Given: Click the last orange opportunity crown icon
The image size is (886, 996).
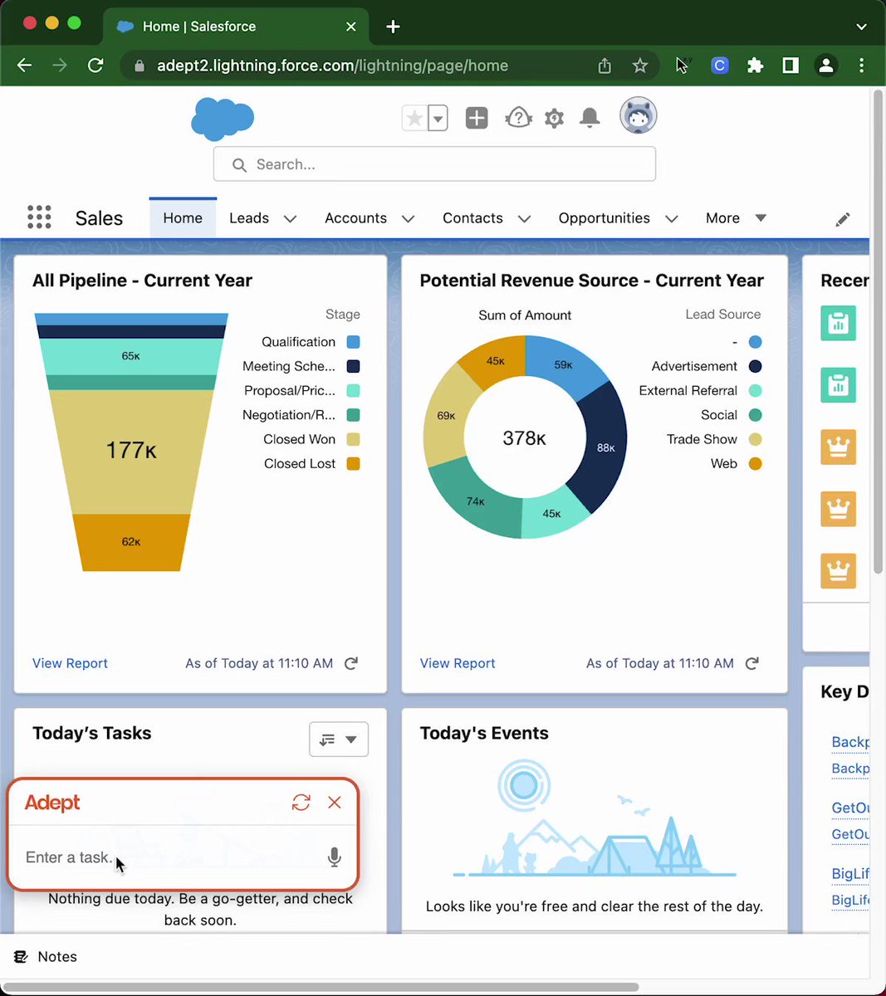Looking at the screenshot, I should click(x=839, y=571).
